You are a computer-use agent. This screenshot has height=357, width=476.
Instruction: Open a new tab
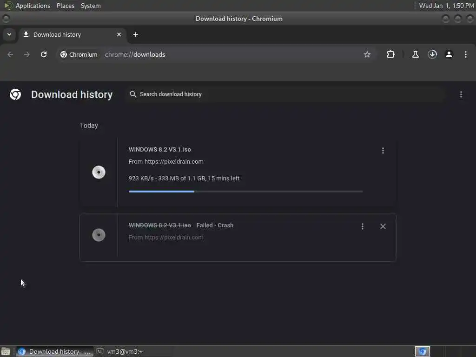[x=136, y=34]
